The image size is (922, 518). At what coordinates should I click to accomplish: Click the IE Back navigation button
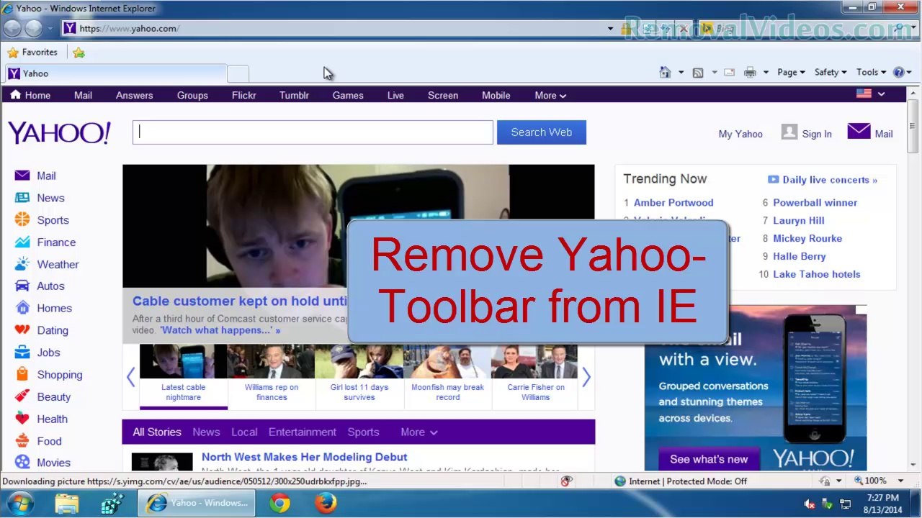12,28
